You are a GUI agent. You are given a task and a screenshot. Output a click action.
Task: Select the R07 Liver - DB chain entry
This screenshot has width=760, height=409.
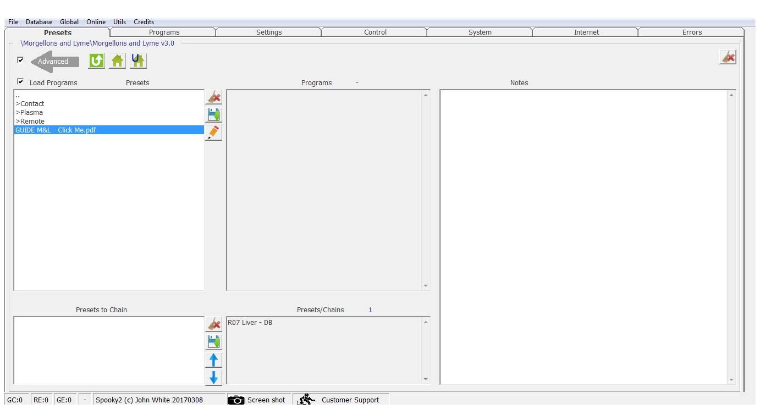click(x=250, y=323)
